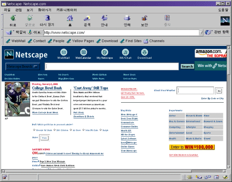Click the horizontal scrollbar at the page bottom
232x182 pixels.
114,171
